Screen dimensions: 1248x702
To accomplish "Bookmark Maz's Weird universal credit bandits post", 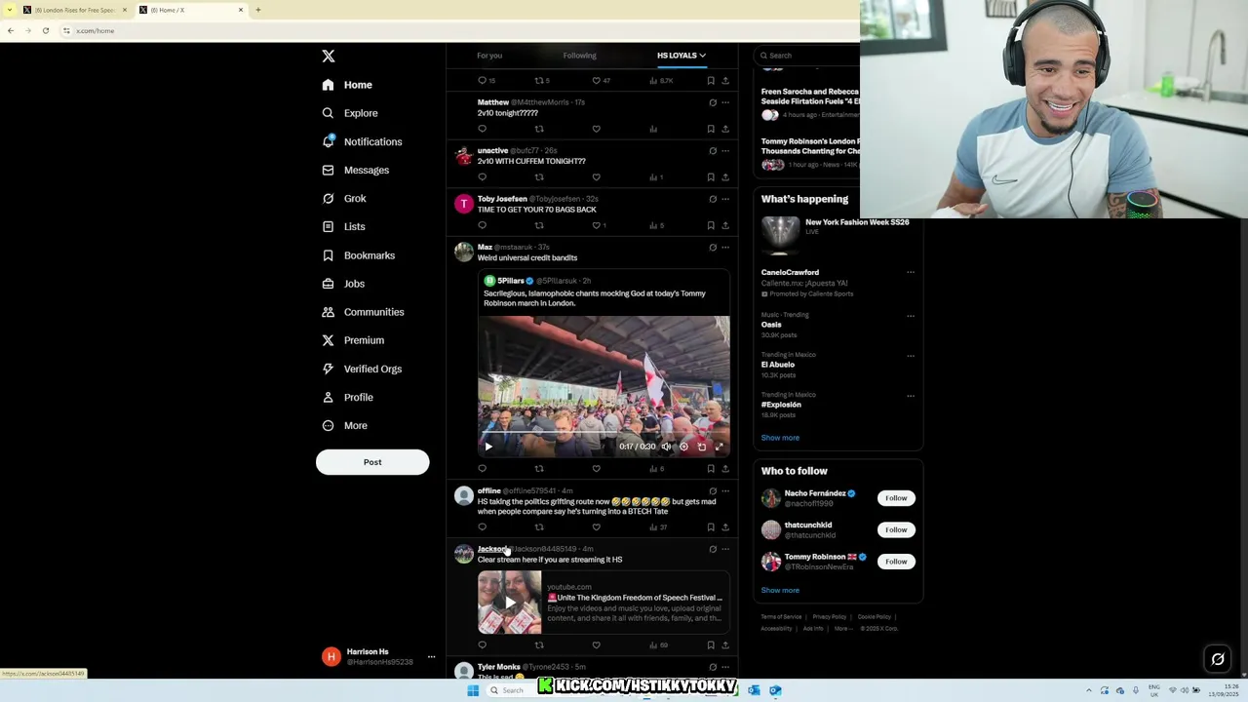I will [711, 469].
